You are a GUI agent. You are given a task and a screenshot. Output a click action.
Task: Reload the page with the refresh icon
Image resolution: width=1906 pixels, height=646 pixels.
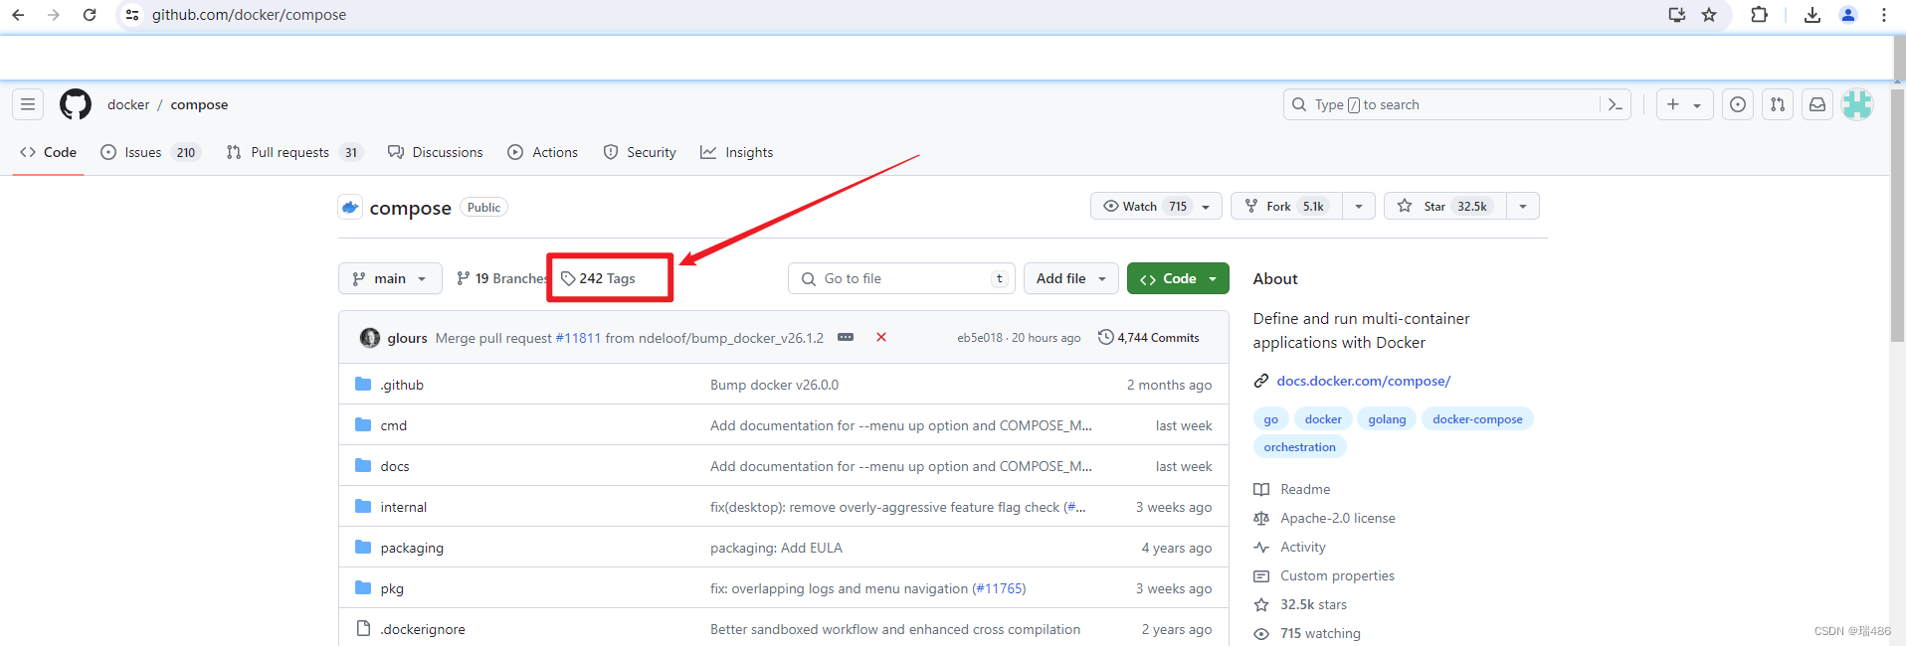point(90,15)
